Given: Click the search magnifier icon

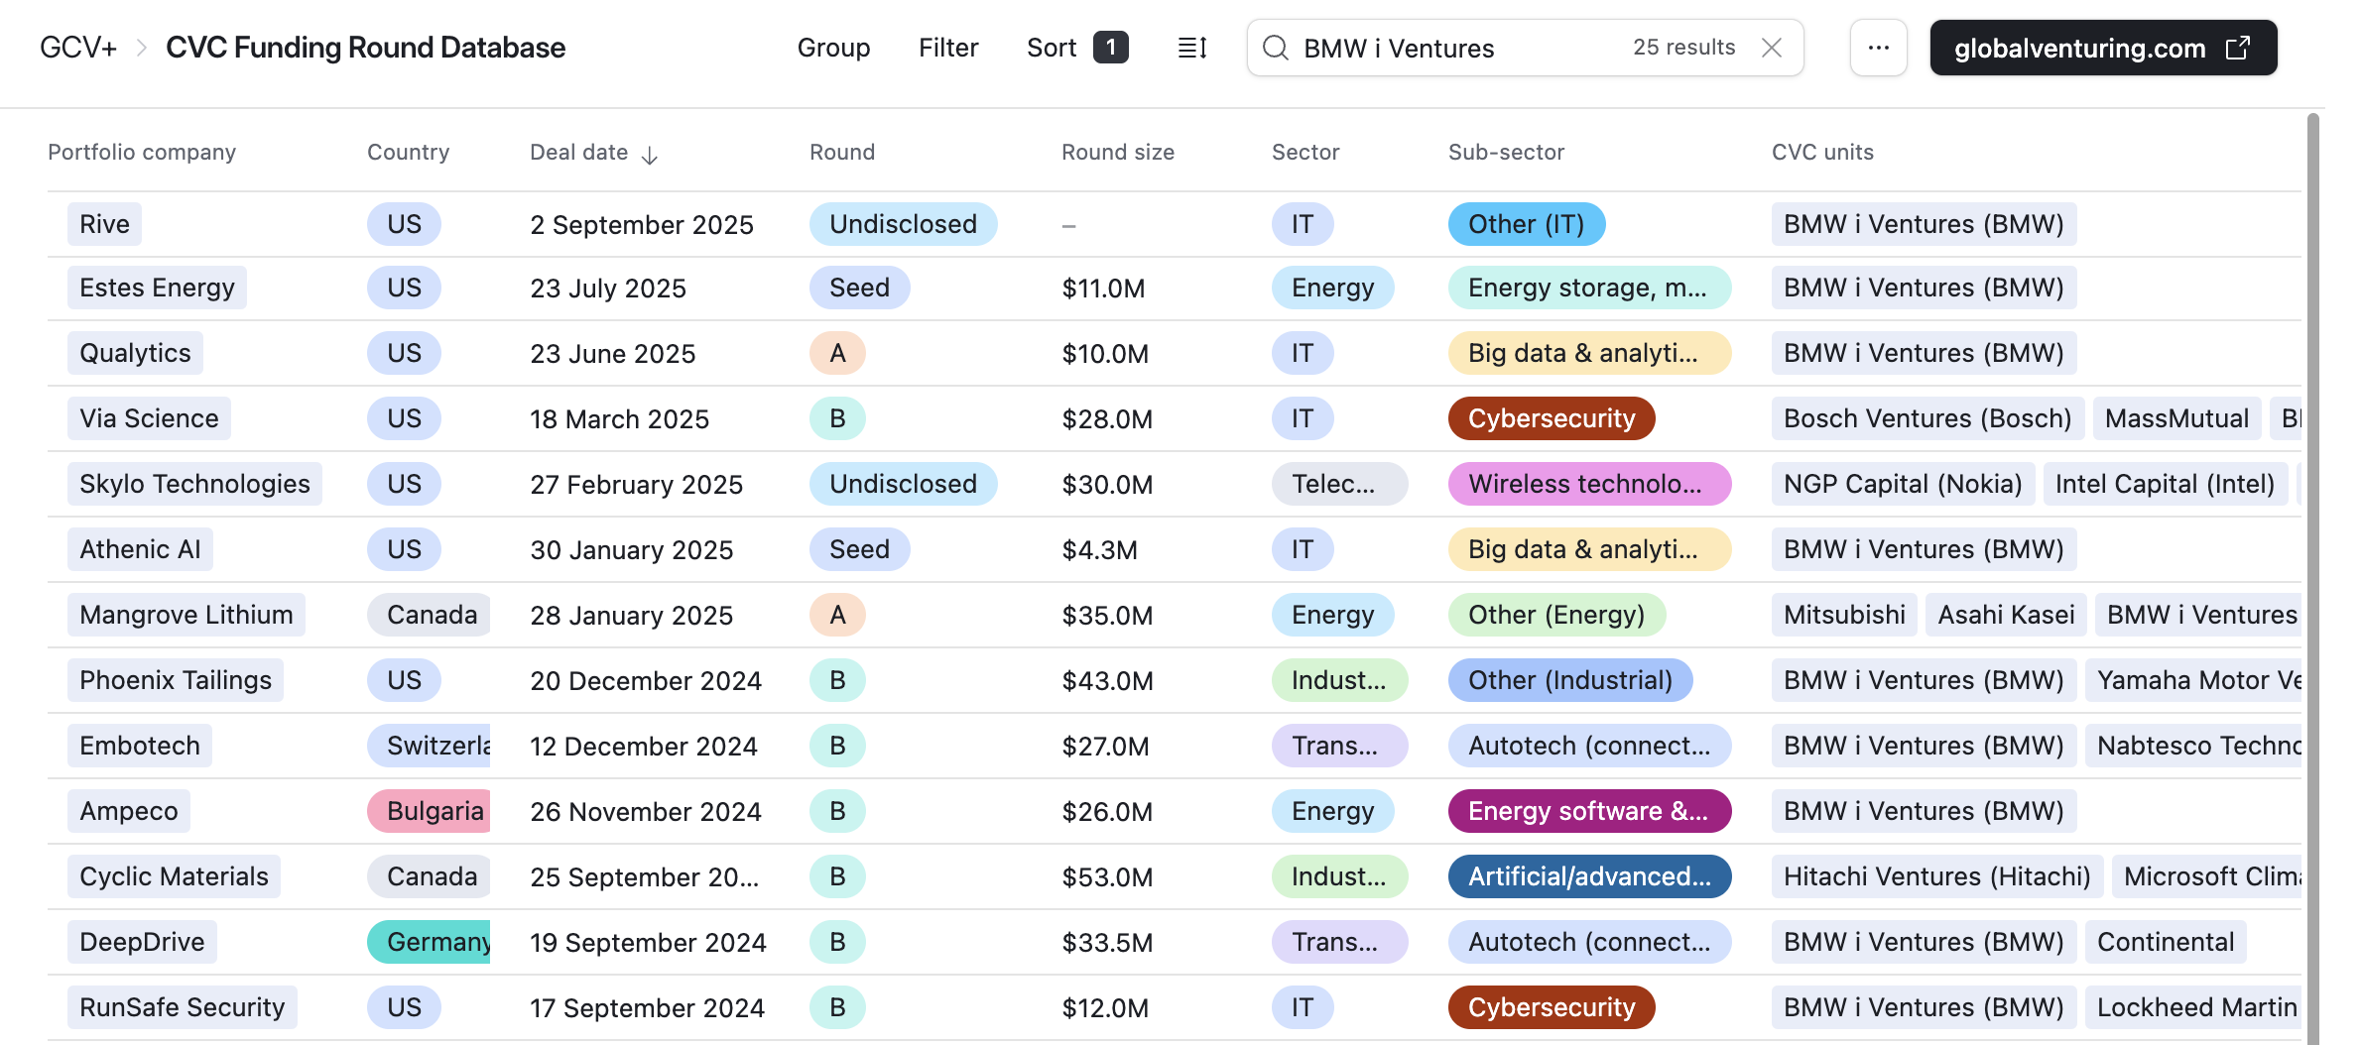Looking at the screenshot, I should [1276, 48].
